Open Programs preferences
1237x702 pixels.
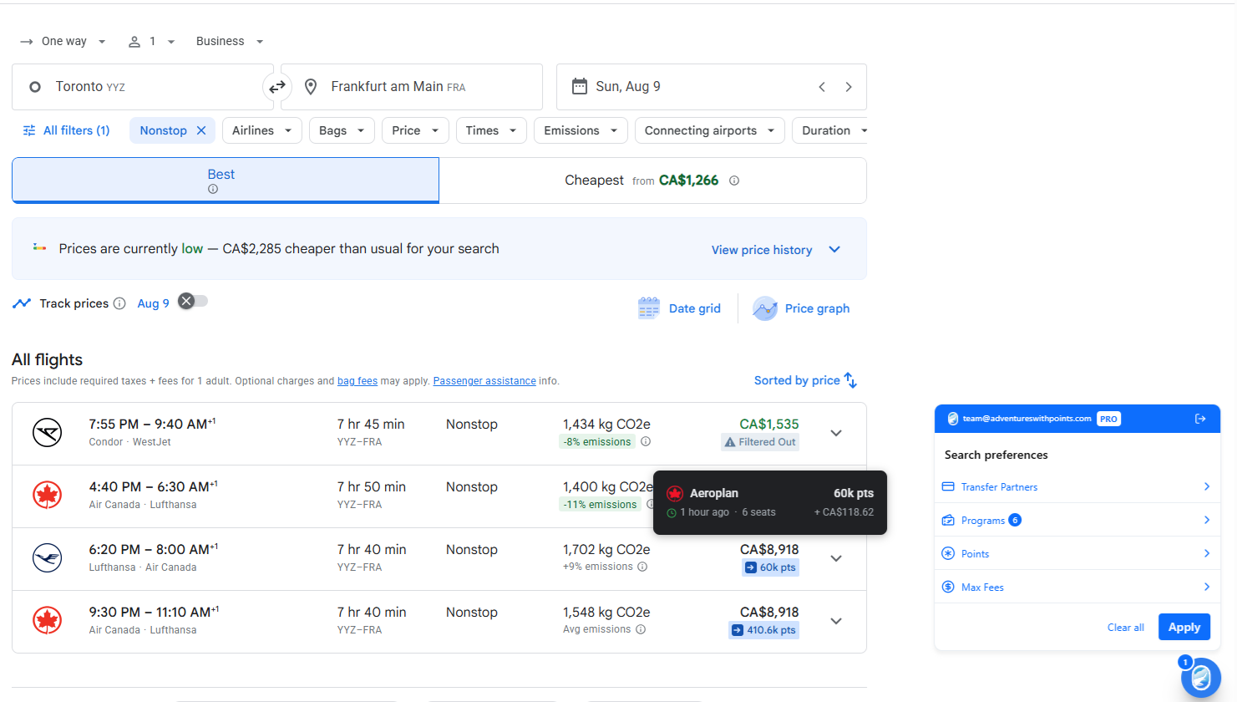(1077, 520)
